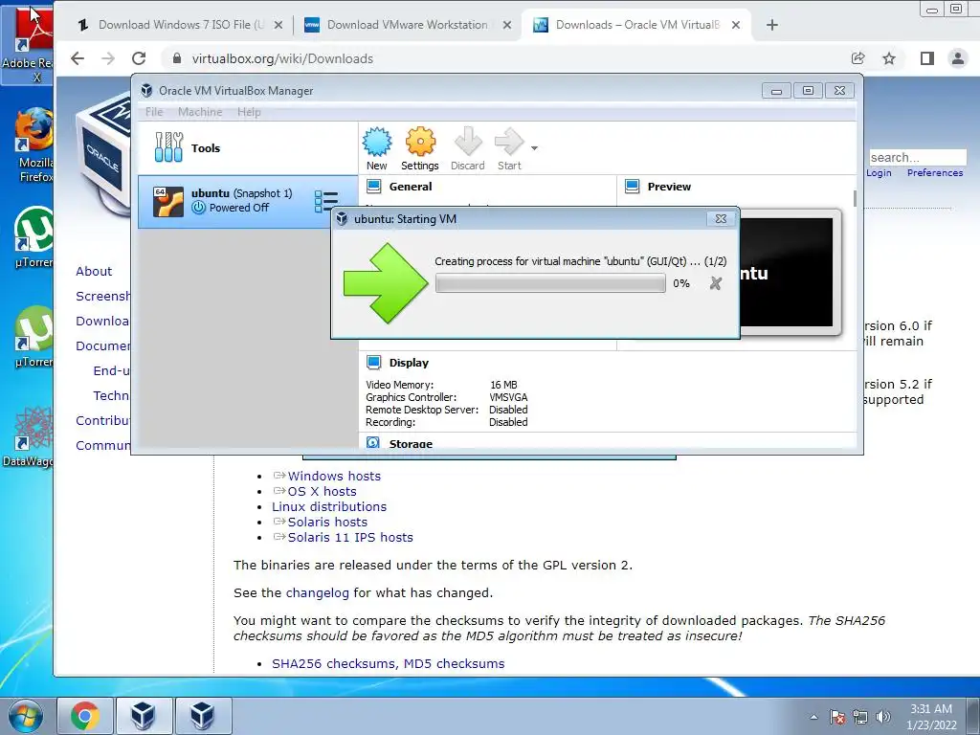Click the second VirtualBox taskbar icon

pos(203,716)
